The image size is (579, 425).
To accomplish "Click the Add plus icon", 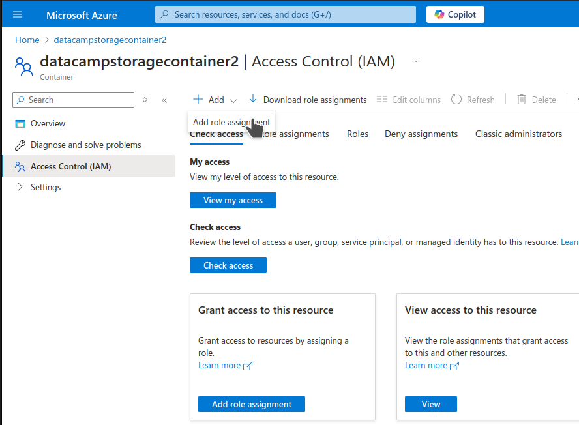I will (198, 99).
